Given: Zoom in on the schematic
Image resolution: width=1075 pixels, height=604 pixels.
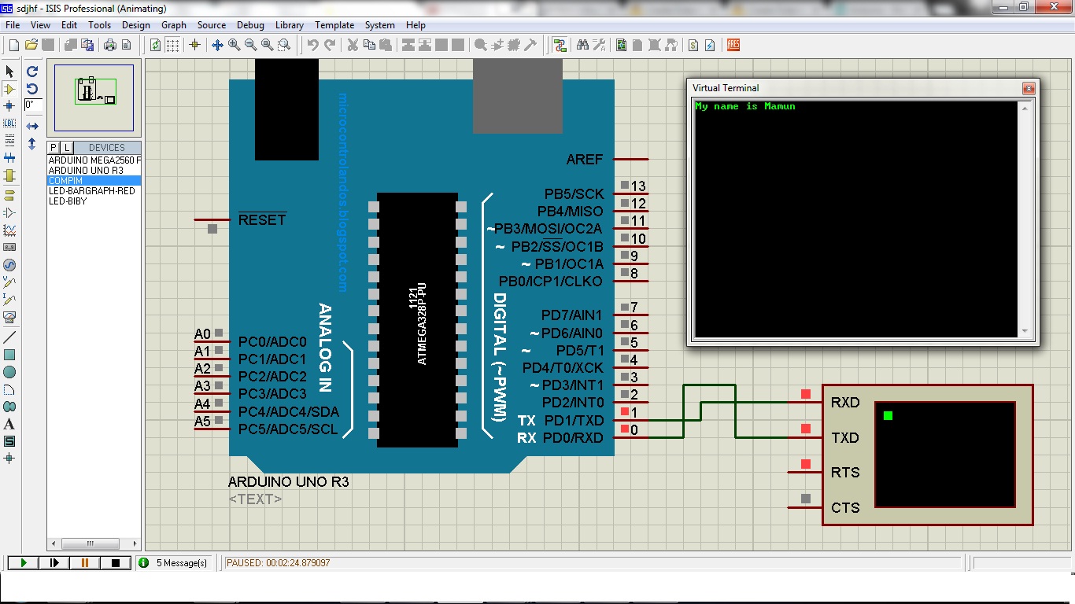Looking at the screenshot, I should coord(234,45).
